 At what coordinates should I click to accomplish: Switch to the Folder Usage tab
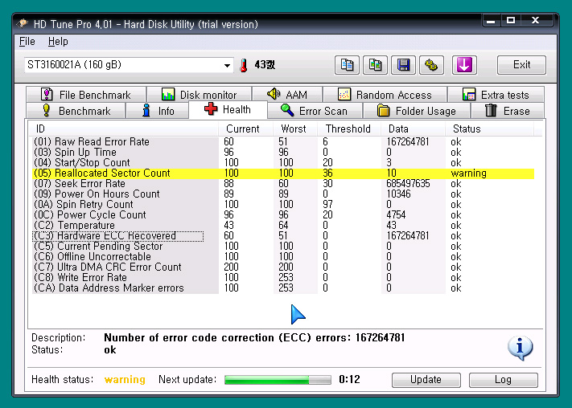coord(417,111)
